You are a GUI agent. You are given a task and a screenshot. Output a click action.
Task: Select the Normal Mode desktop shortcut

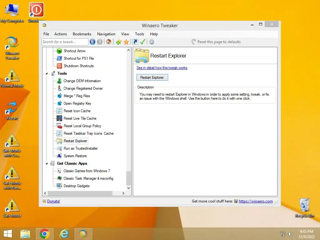[x=12, y=78]
